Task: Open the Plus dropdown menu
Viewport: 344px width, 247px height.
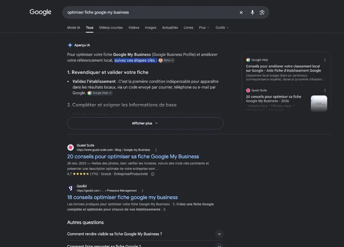Action: (x=204, y=28)
